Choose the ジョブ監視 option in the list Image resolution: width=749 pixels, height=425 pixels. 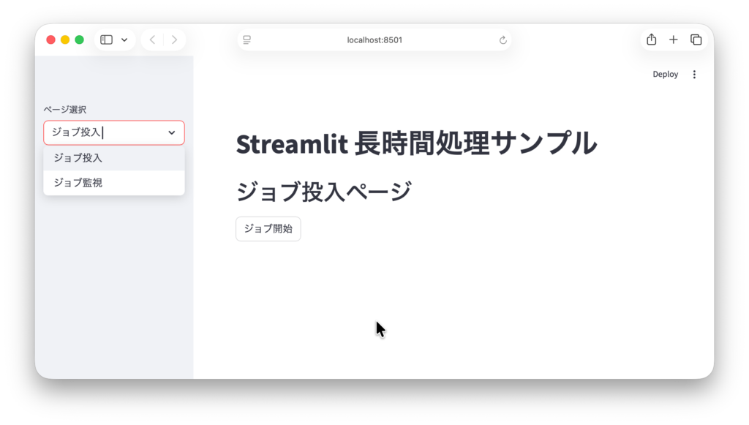[78, 183]
